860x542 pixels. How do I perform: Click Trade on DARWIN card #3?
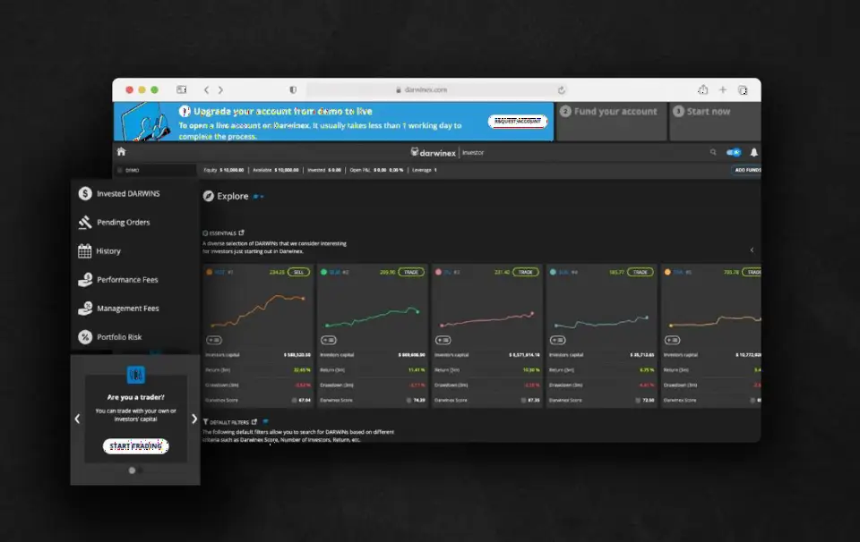click(526, 272)
